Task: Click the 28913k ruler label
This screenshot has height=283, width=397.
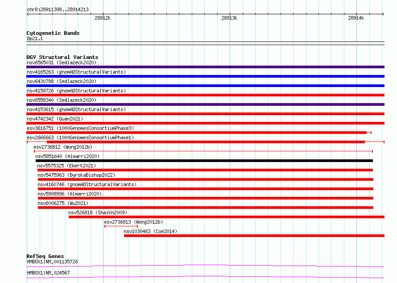Action: click(229, 18)
